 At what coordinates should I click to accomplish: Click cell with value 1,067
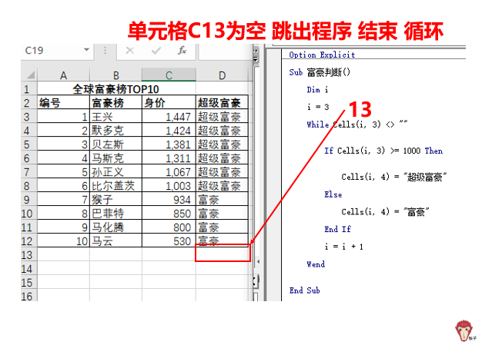(169, 172)
